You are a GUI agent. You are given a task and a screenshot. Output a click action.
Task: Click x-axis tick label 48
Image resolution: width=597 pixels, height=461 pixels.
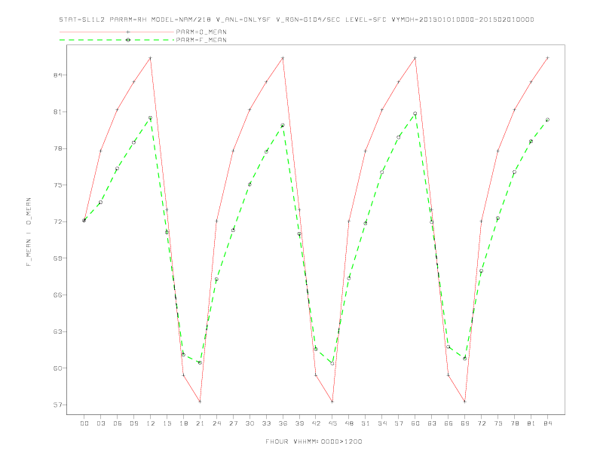click(349, 423)
